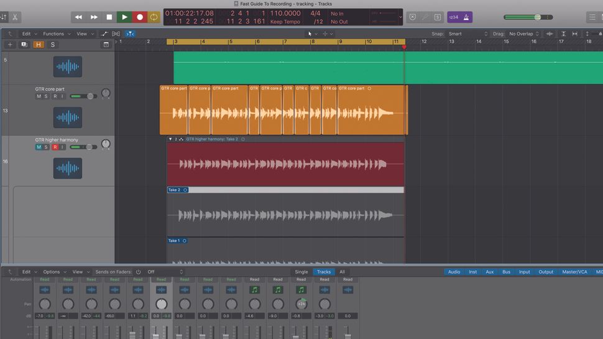Open the tracks area View menu
Screen dimensions: 603x339
pyautogui.click(x=85, y=34)
